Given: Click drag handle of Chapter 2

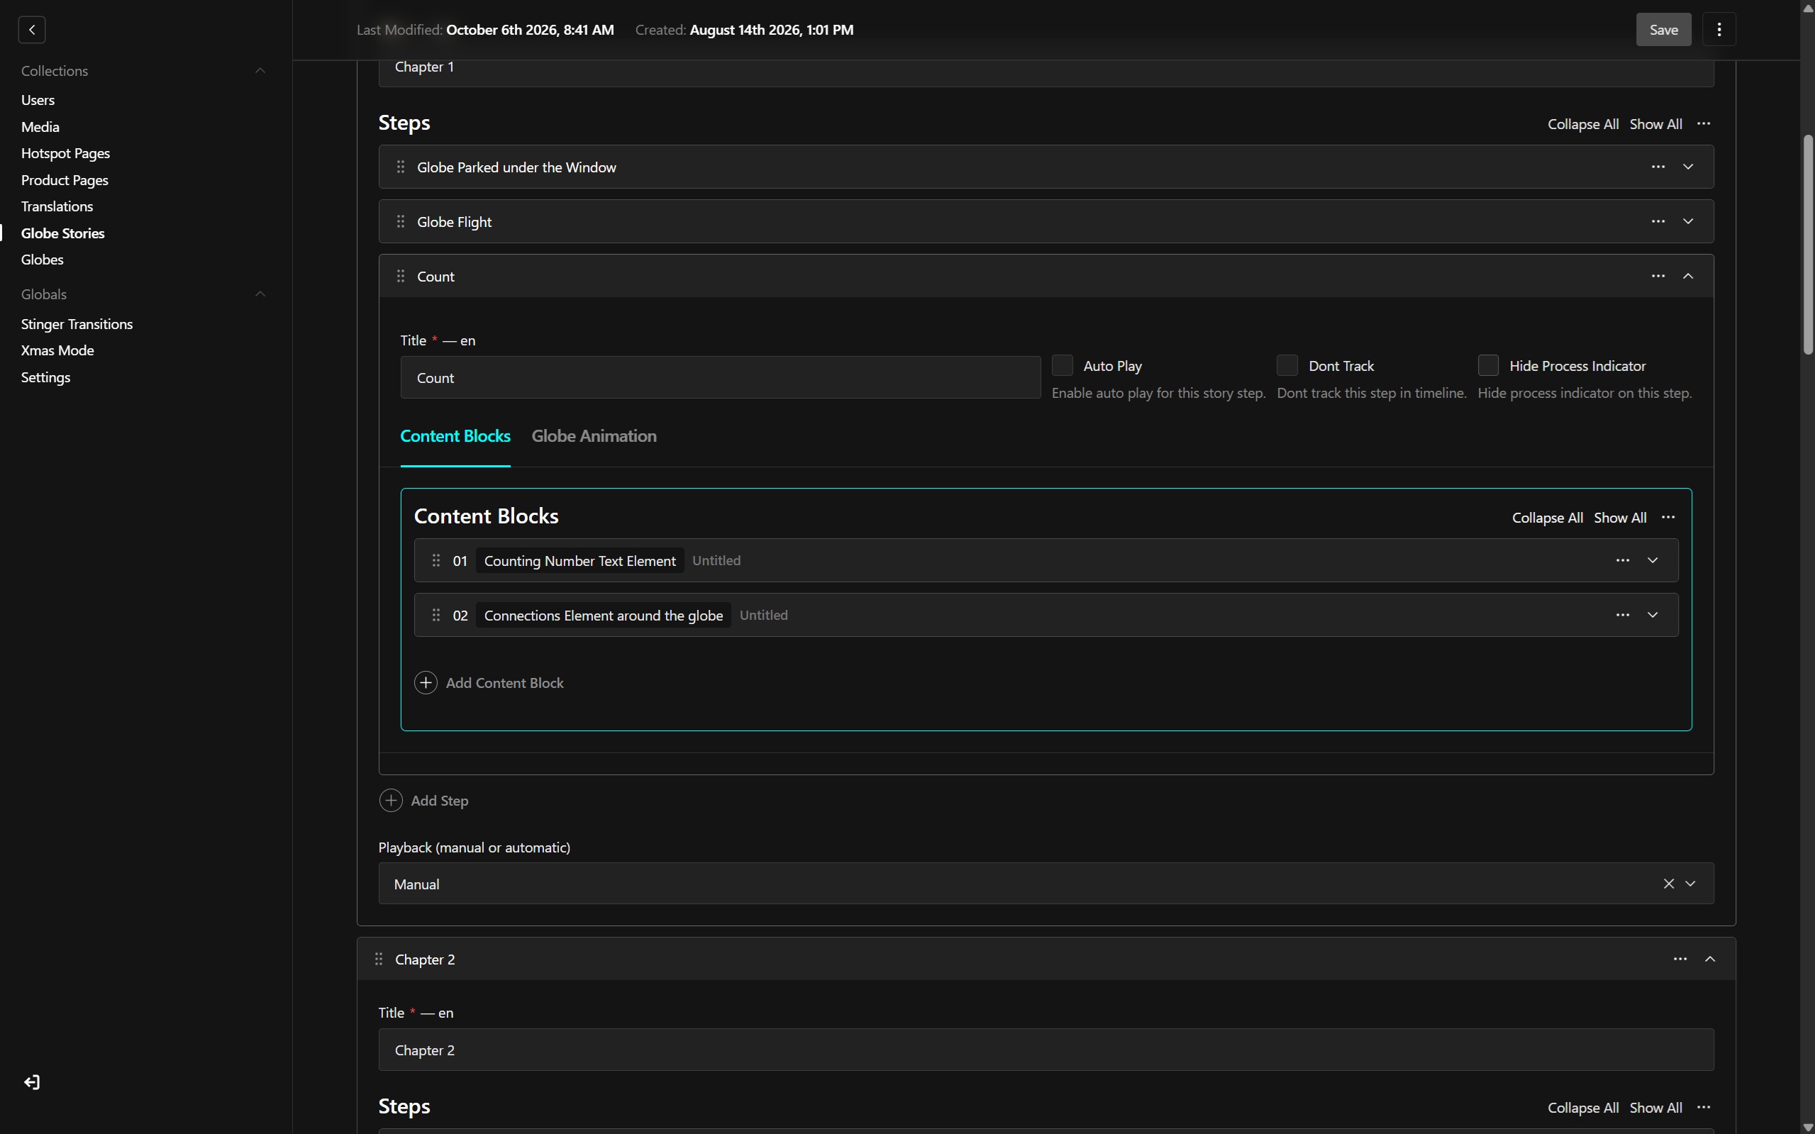Looking at the screenshot, I should click(379, 960).
